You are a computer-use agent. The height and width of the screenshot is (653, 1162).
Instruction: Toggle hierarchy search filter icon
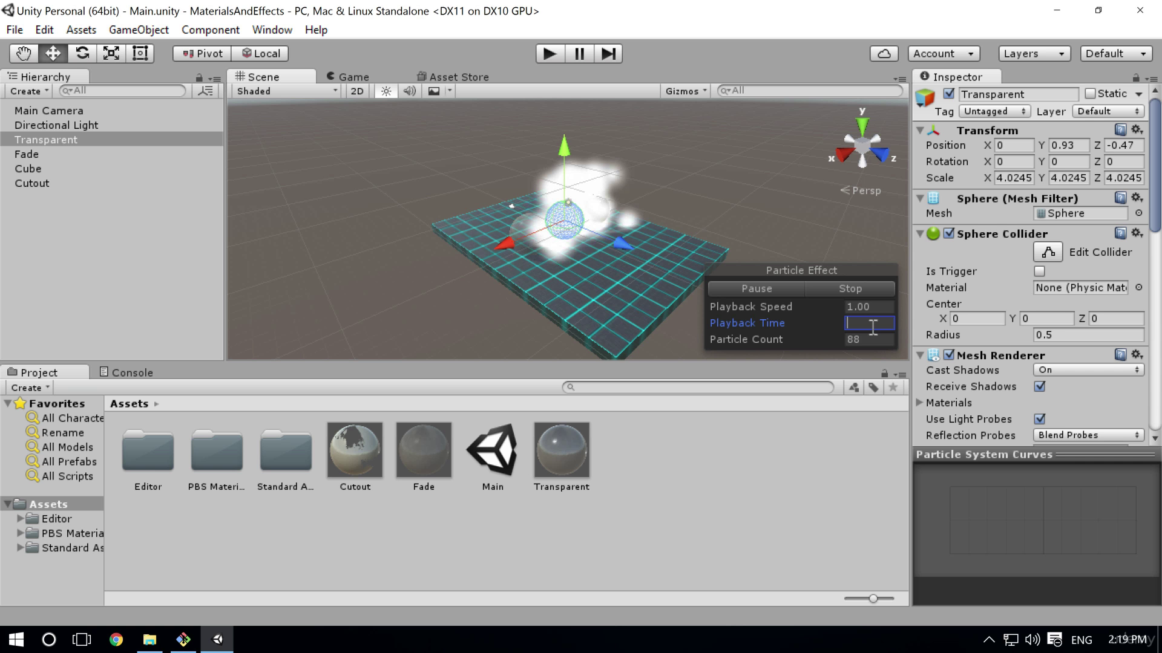[x=206, y=91]
